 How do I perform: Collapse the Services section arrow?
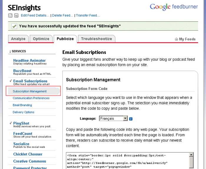(10, 51)
